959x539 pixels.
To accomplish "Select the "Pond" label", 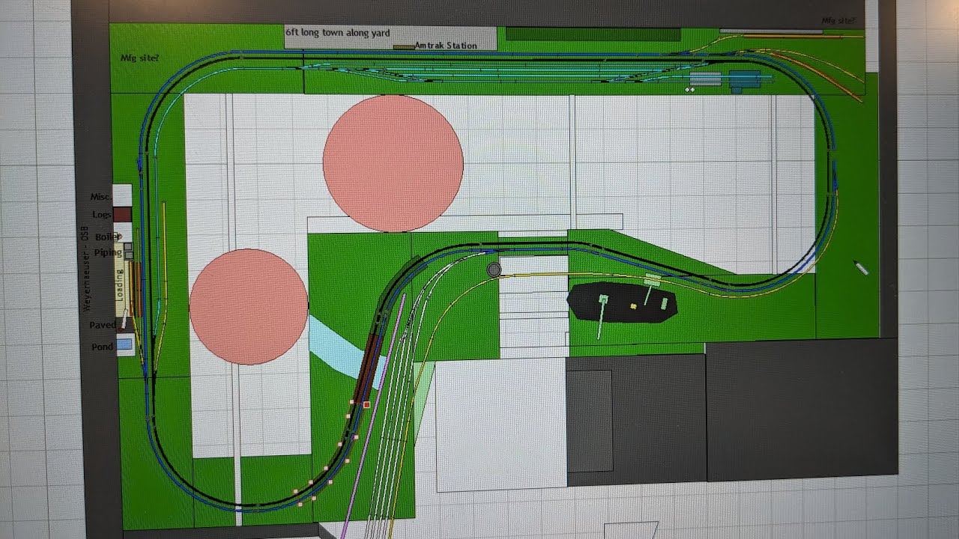I will pyautogui.click(x=102, y=347).
